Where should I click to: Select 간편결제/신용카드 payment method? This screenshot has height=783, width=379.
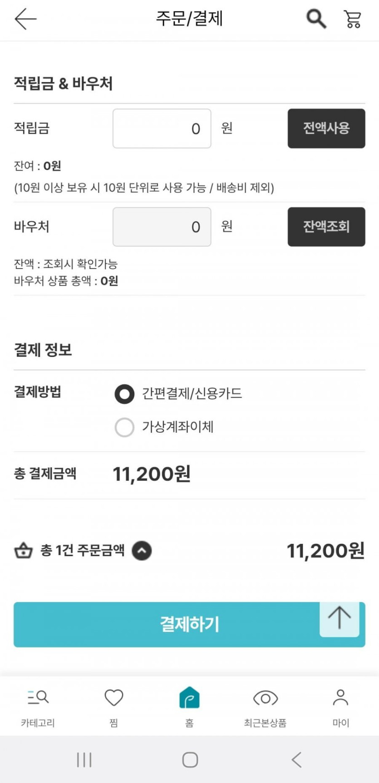(124, 394)
